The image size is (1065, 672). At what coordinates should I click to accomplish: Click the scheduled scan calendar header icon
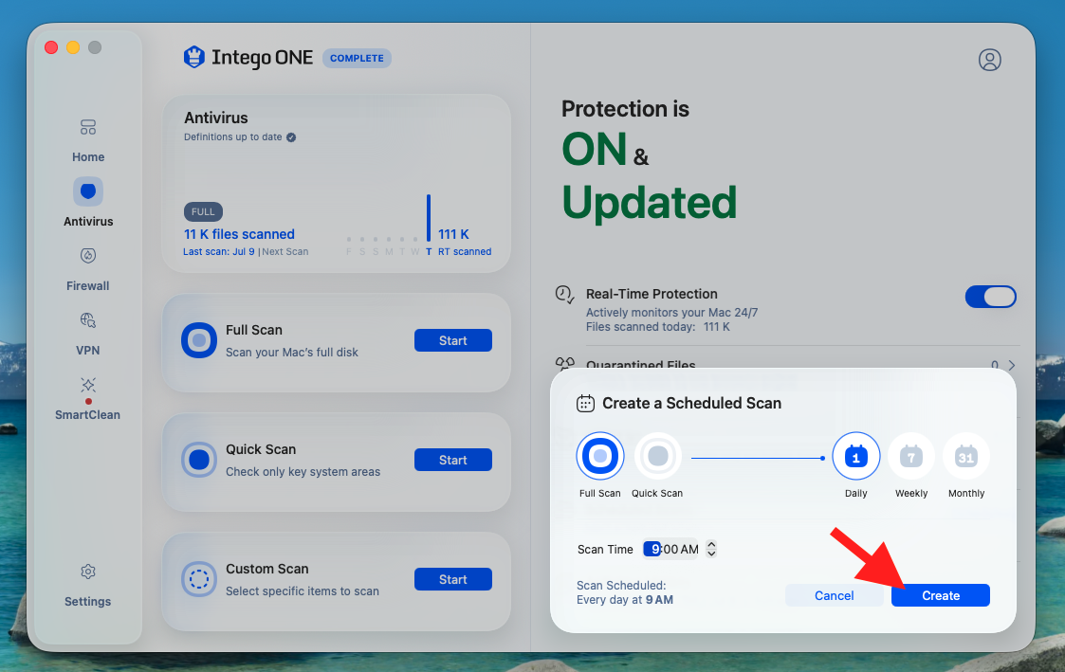click(585, 403)
